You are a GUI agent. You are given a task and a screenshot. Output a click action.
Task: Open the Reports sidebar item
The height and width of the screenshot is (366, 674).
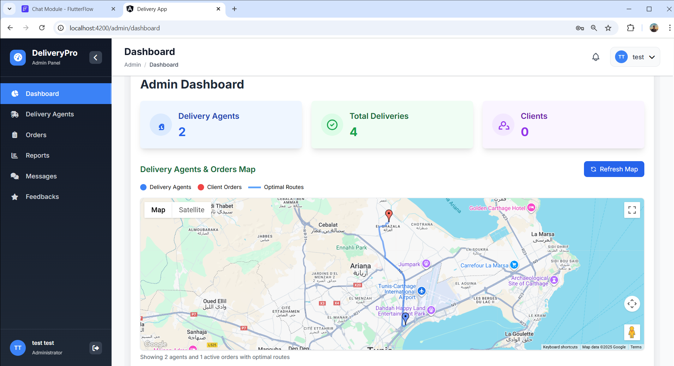pos(56,155)
